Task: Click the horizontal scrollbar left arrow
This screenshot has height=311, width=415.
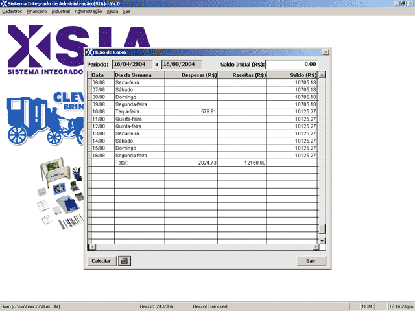Action: (91, 247)
